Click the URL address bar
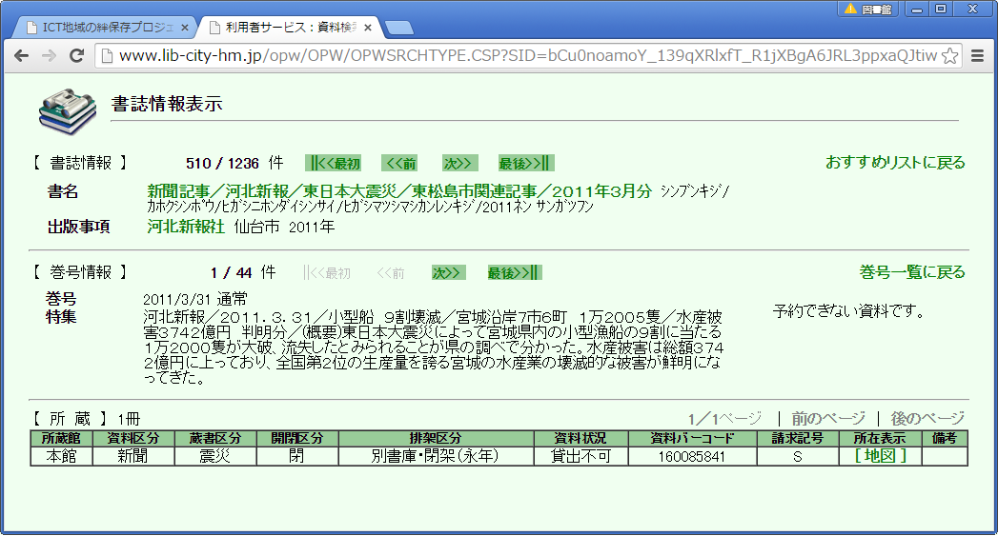 click(x=524, y=56)
